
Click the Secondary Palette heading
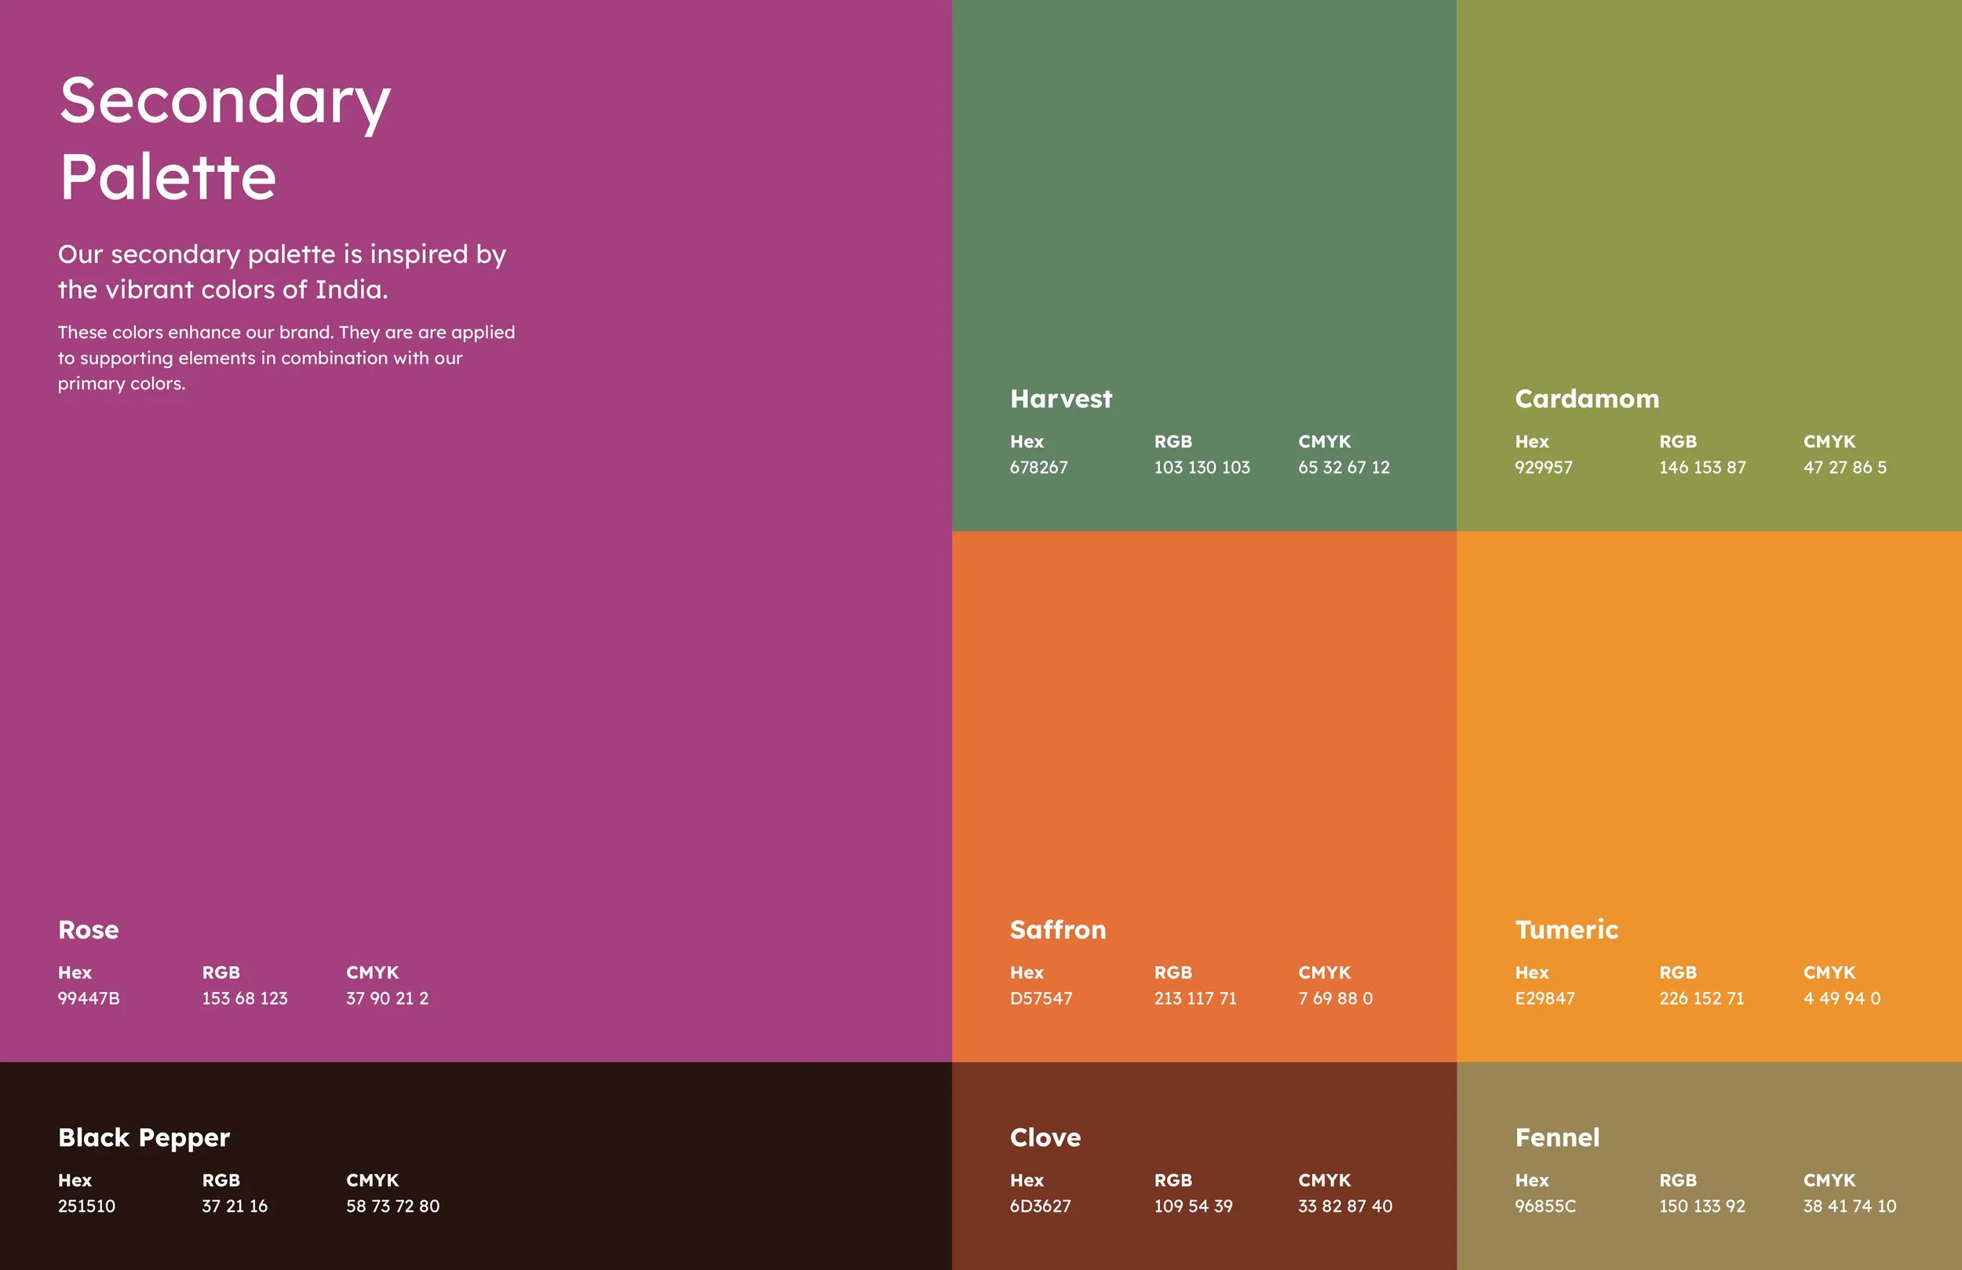click(224, 137)
